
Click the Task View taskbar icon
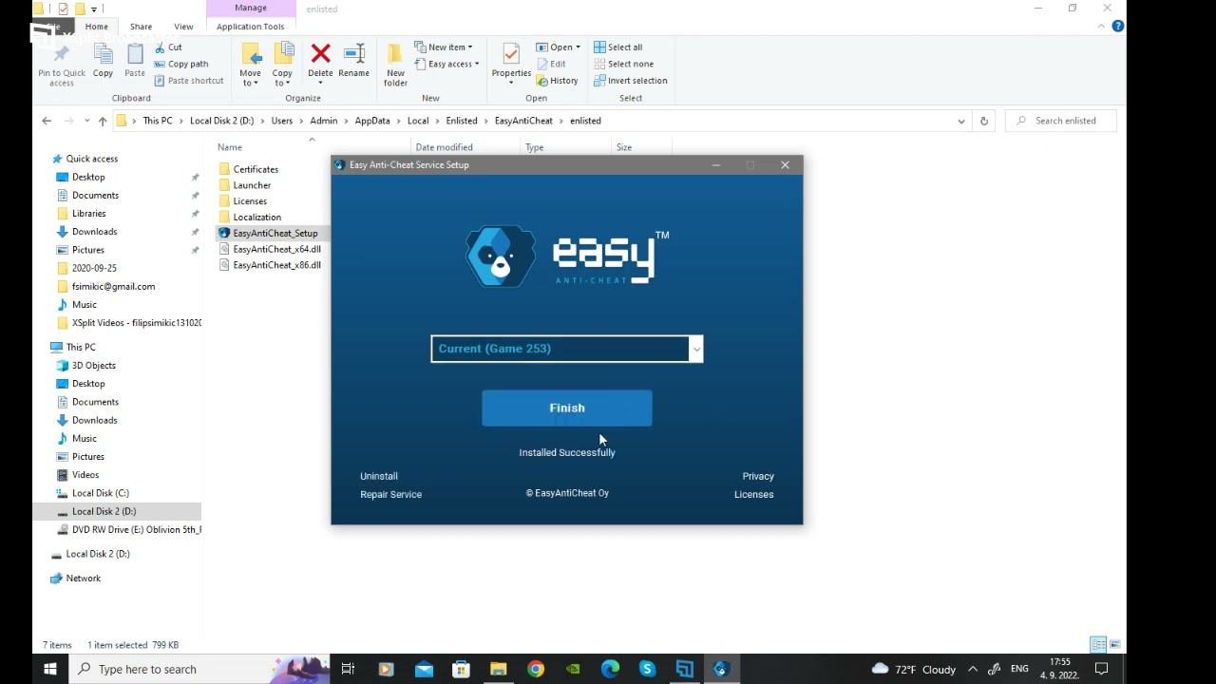coord(348,669)
